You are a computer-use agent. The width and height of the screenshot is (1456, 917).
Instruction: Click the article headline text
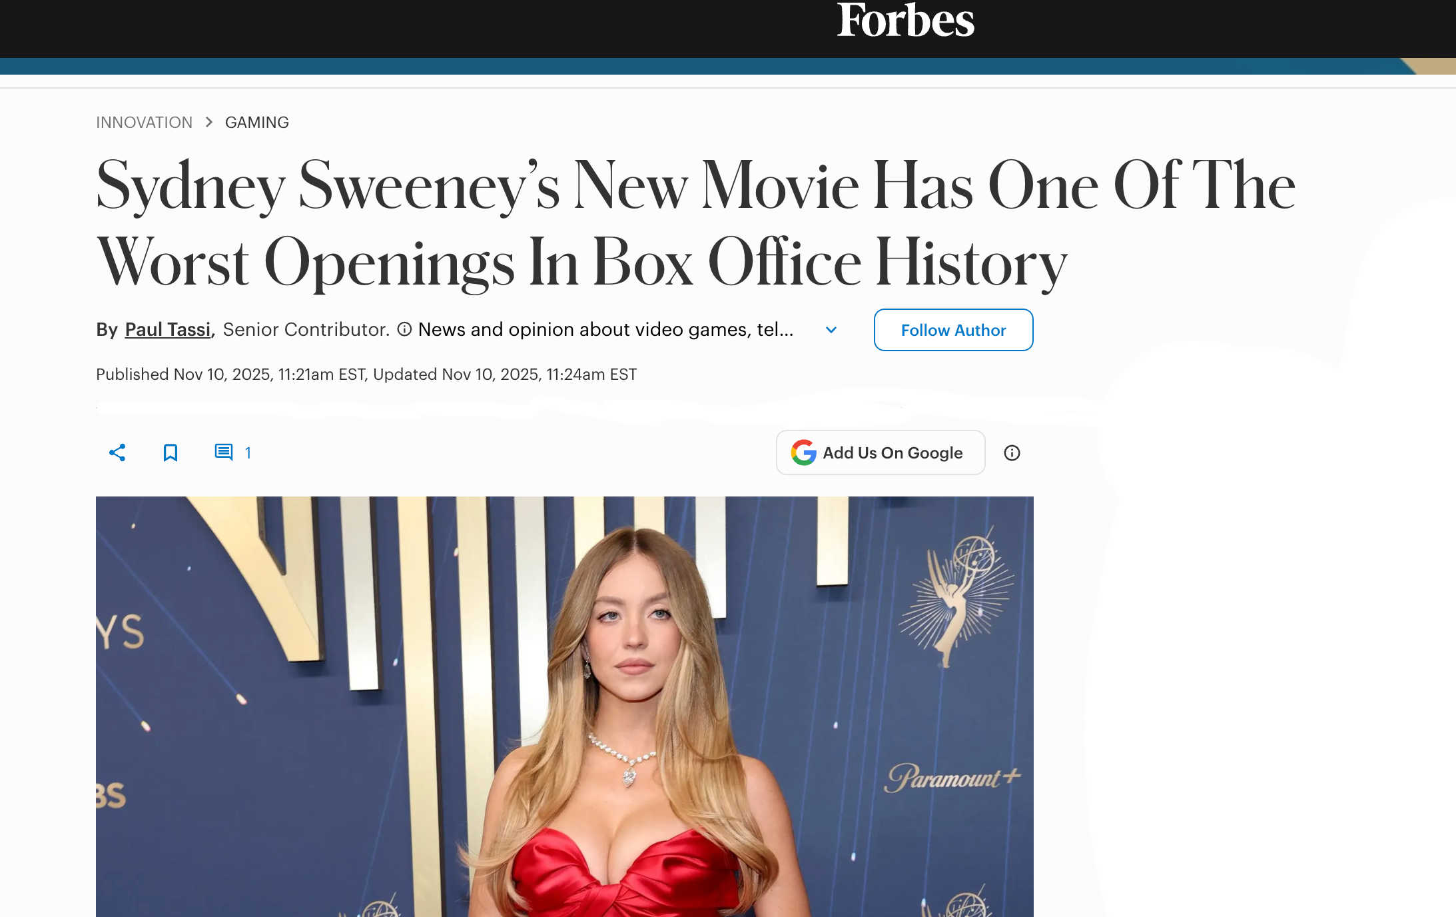point(696,224)
